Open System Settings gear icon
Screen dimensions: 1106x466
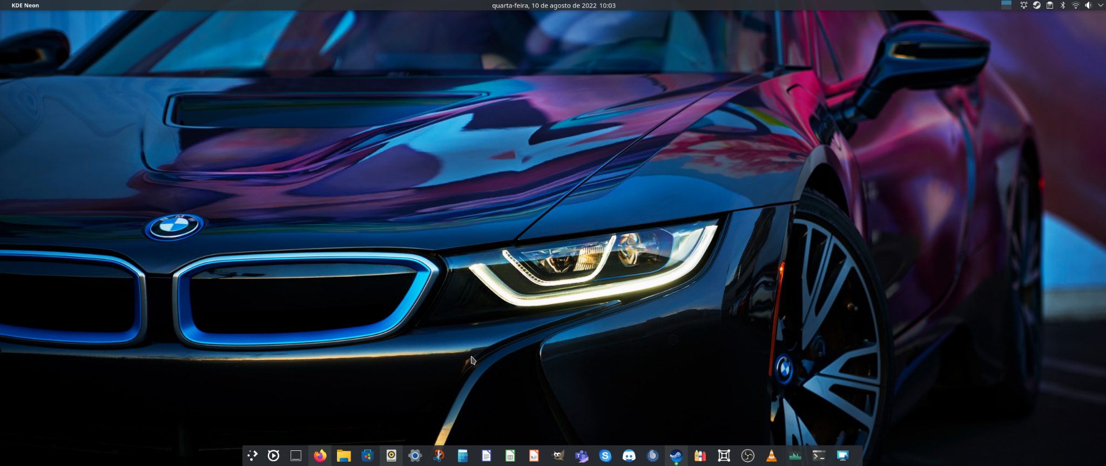click(x=415, y=456)
